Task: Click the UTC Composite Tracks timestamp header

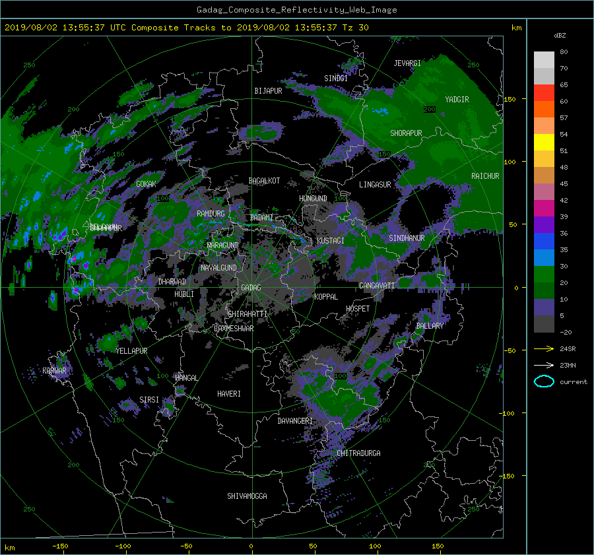Action: click(186, 28)
